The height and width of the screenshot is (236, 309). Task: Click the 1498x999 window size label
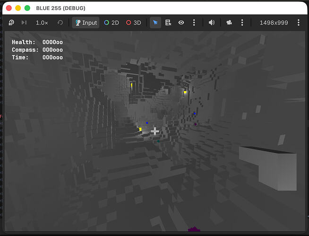click(x=274, y=23)
